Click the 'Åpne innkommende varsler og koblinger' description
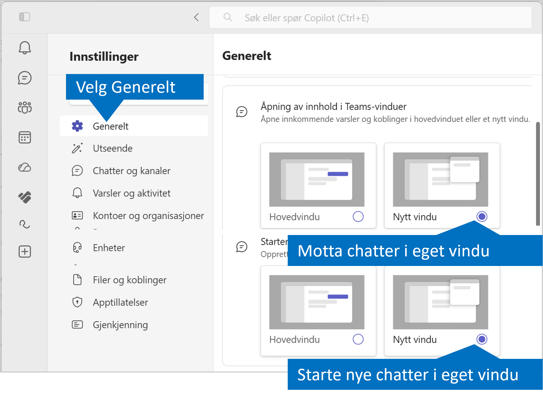Screen dimensions: 543x396 (x=395, y=119)
